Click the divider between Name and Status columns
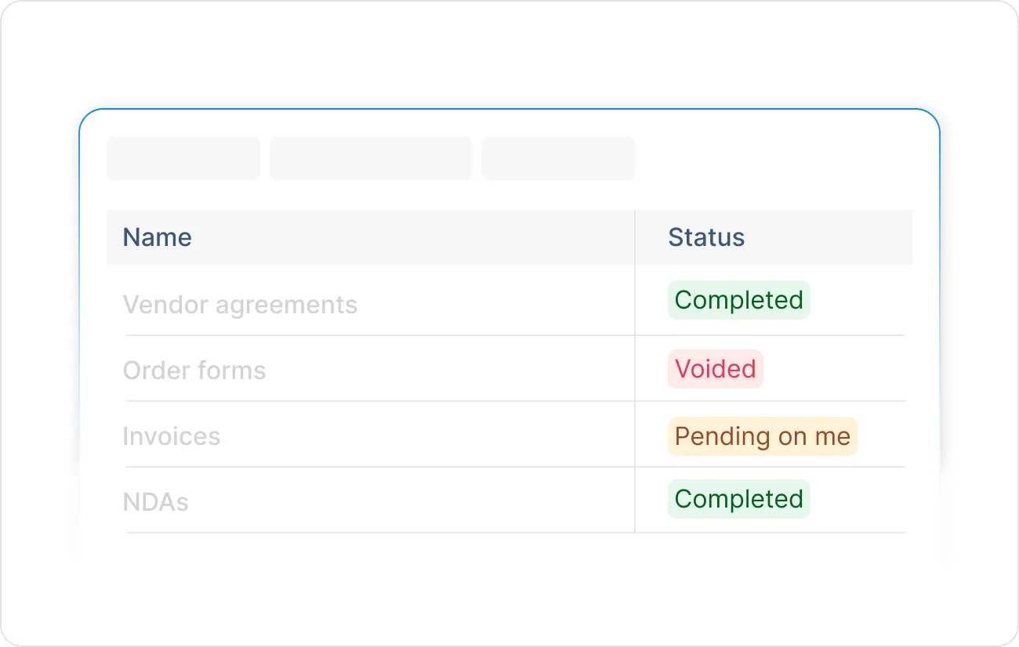 pos(635,368)
